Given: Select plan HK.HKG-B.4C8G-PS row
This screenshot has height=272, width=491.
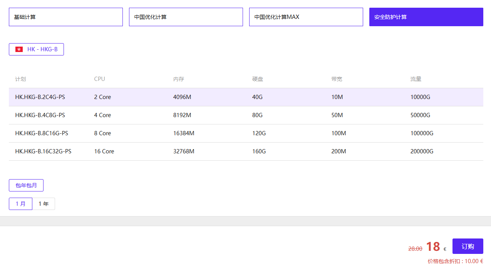Looking at the screenshot, I should [x=40, y=115].
